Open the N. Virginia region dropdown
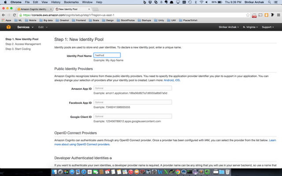Viewport: 282px width, 176px height. pos(250,27)
